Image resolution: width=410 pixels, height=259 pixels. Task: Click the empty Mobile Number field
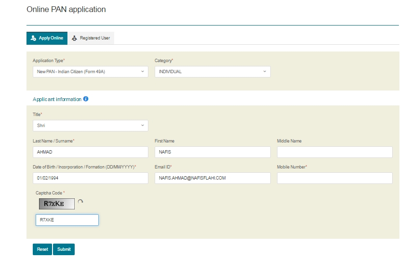point(335,178)
